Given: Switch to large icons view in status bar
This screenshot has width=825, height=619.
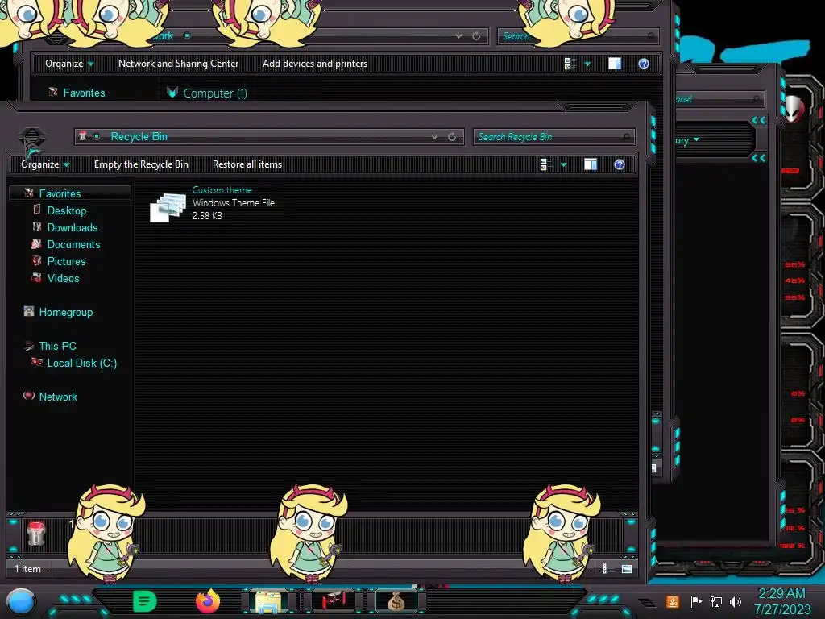Looking at the screenshot, I should point(627,568).
